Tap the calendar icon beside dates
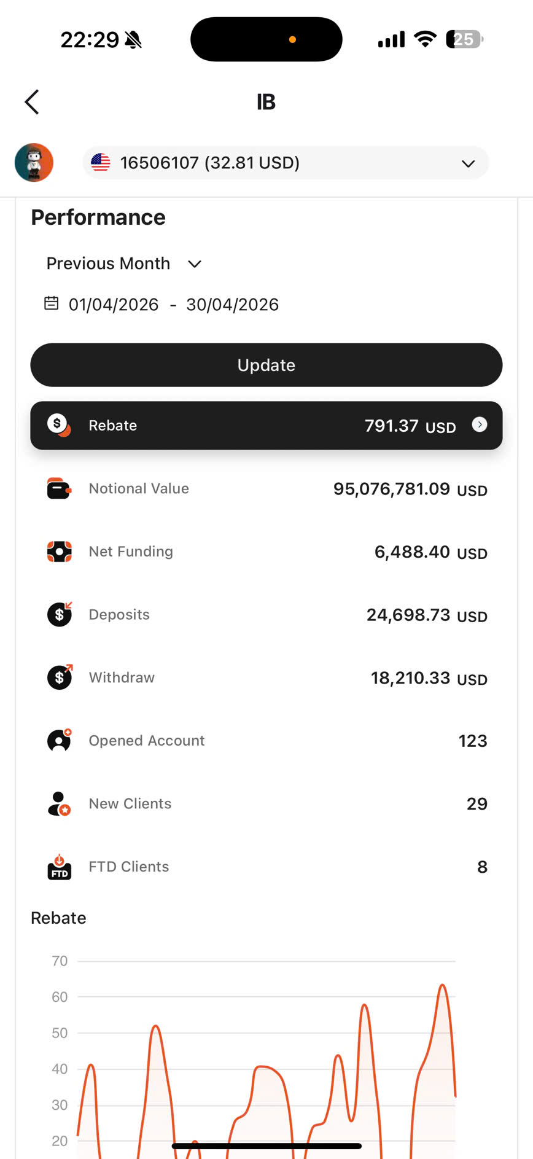The width and height of the screenshot is (533, 1159). (x=52, y=303)
